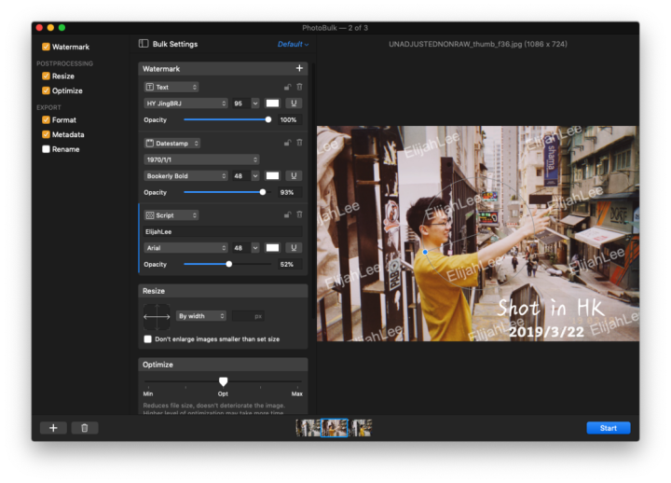Click the ElijahLee script text field
The height and width of the screenshot is (483, 671).
pyautogui.click(x=223, y=231)
